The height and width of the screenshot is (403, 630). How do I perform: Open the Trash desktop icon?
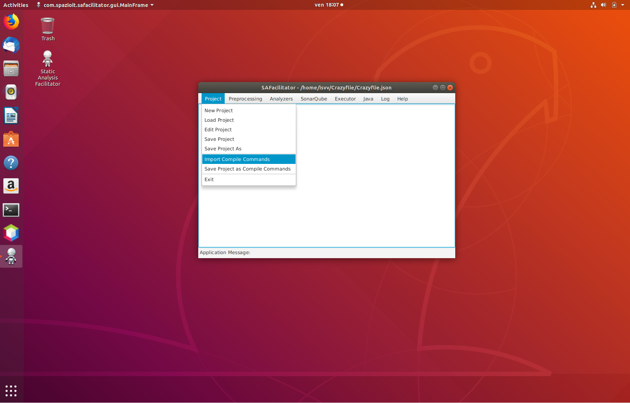click(48, 29)
